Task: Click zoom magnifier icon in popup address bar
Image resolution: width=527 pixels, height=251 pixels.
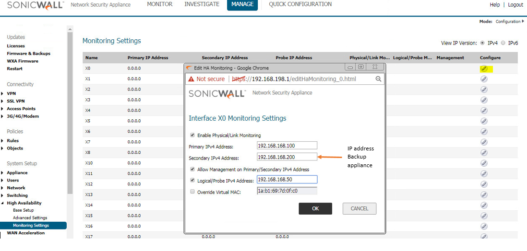Action: click(x=378, y=79)
